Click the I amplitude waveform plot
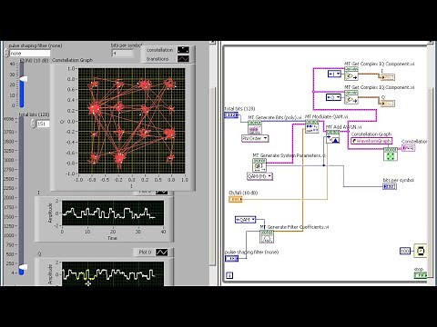437x327 pixels. coord(113,213)
